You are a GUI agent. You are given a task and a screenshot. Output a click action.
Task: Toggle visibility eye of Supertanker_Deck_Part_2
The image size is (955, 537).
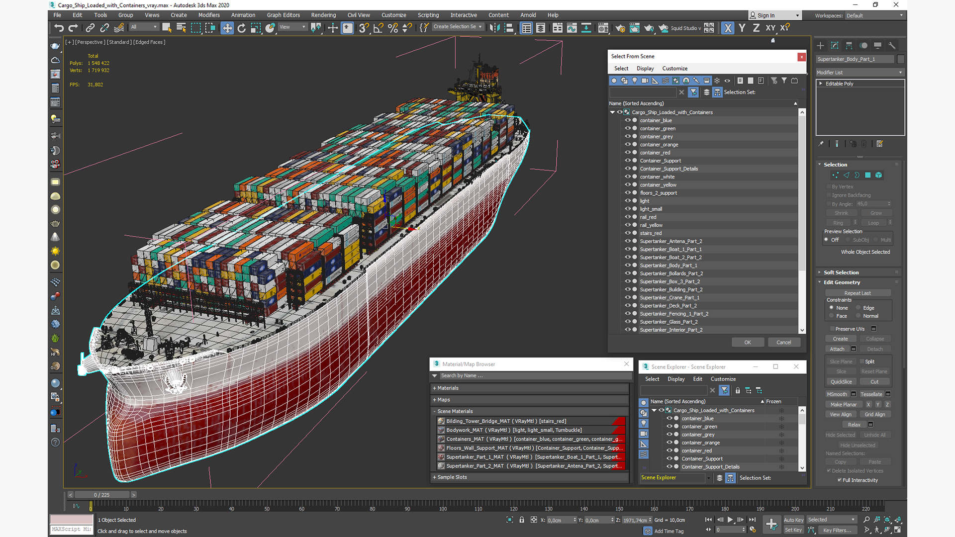click(x=628, y=305)
